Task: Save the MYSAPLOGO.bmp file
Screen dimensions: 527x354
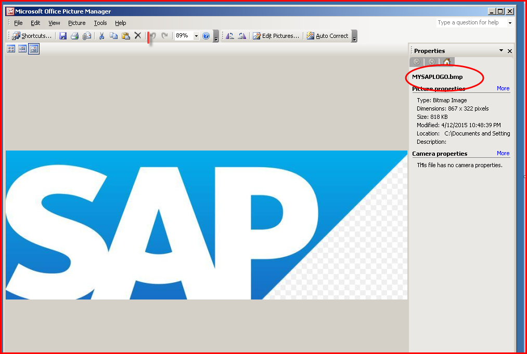Action: [x=63, y=35]
